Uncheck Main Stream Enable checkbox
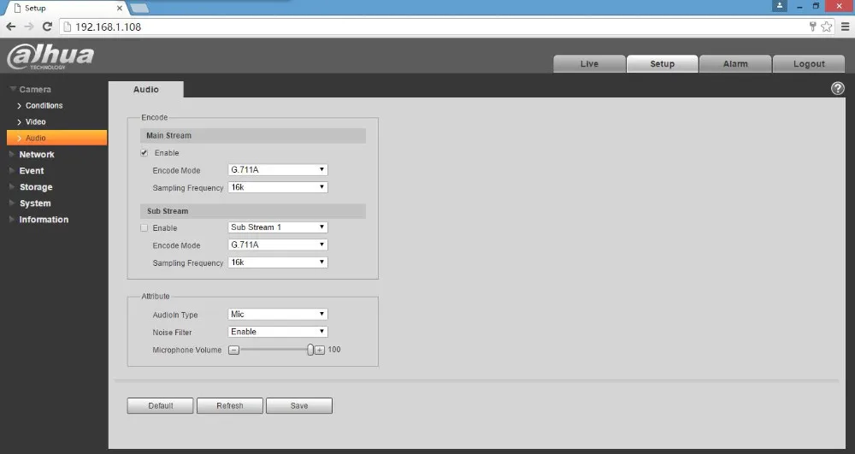Screen dimensions: 855x454 tap(144, 152)
